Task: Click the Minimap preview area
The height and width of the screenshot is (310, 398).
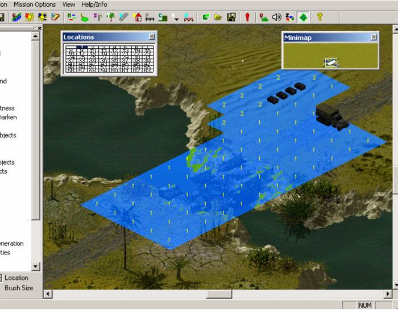Action: point(330,55)
